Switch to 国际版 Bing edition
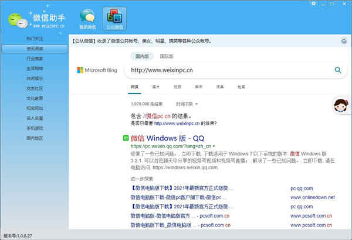The width and height of the screenshot is (352, 240). (x=167, y=56)
